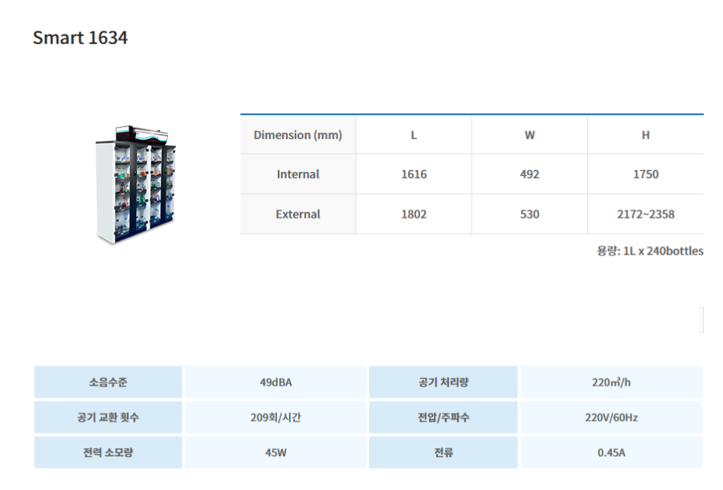723x490 pixels.
Task: Click the Smart 1634 cabinet product image
Action: [135, 185]
